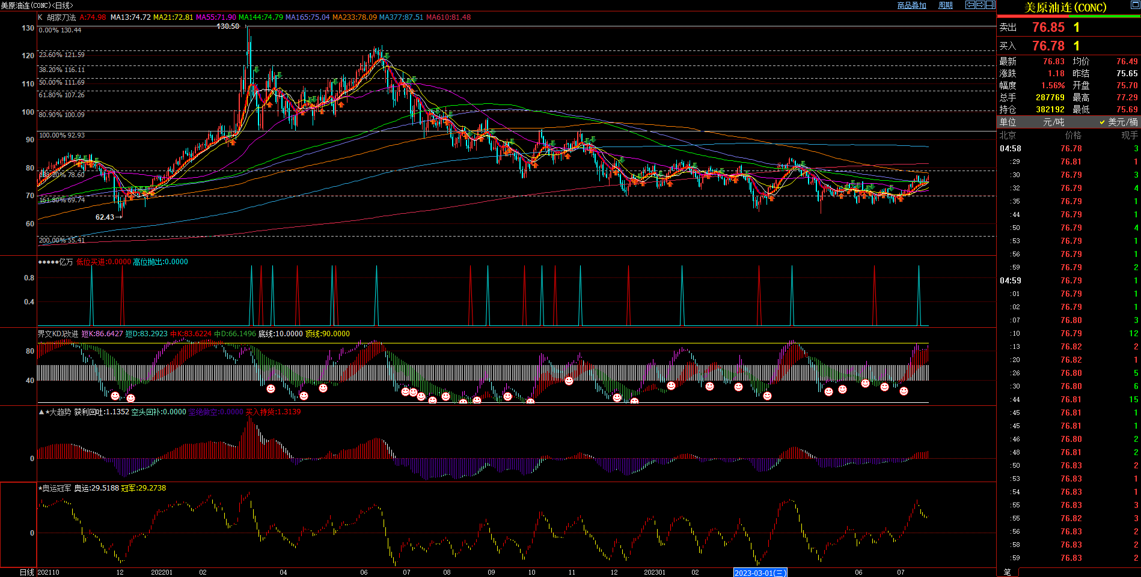Click the red-green buy/sell ratio bar
Viewport: 1141px width, 577px height.
pos(1068,16)
